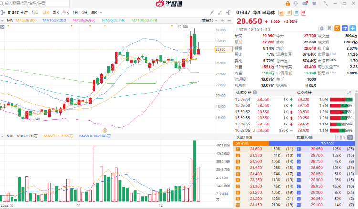
Task: Click the 逐笔交易 panel header
Action: point(243,93)
